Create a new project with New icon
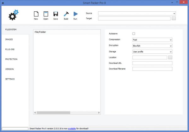 [36, 15]
